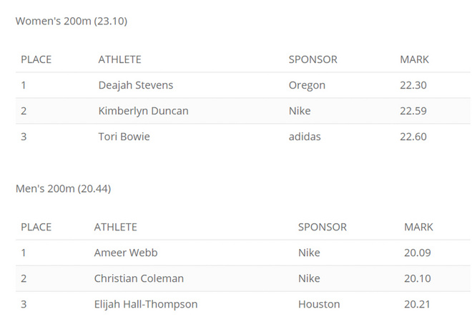Click on Tori Bowie's name
This screenshot has height=332, width=472.
click(x=124, y=137)
